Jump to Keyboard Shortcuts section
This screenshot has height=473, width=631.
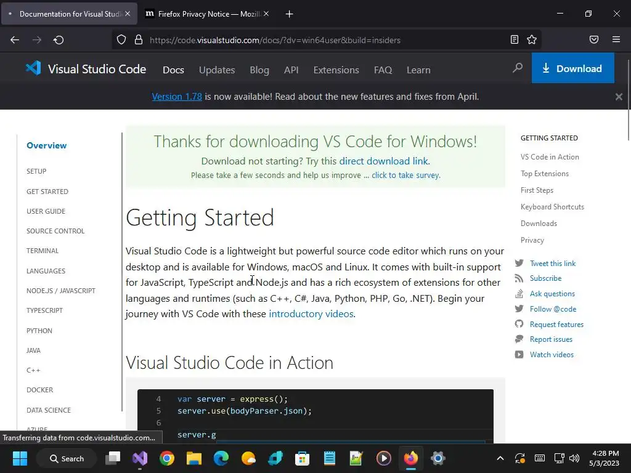(552, 207)
